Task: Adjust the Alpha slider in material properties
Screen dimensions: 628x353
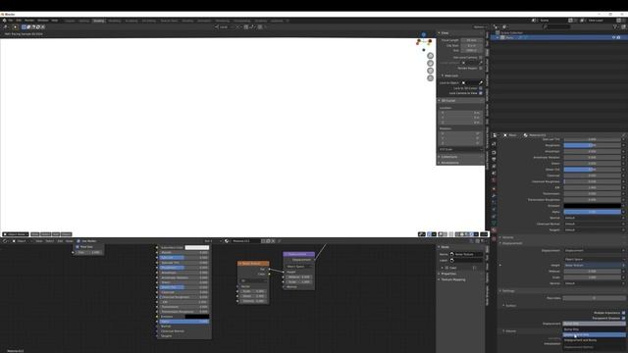Action: [x=593, y=212]
